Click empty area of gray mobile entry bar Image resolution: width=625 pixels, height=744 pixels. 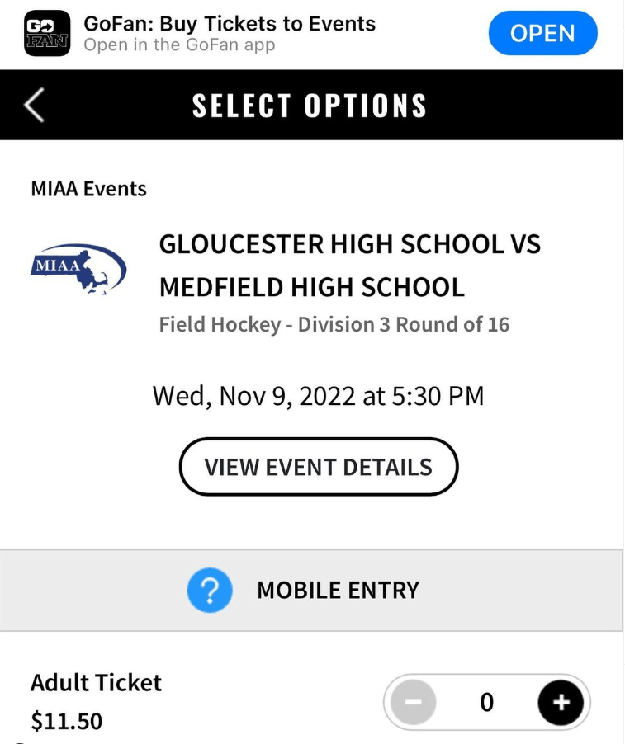[x=520, y=591]
